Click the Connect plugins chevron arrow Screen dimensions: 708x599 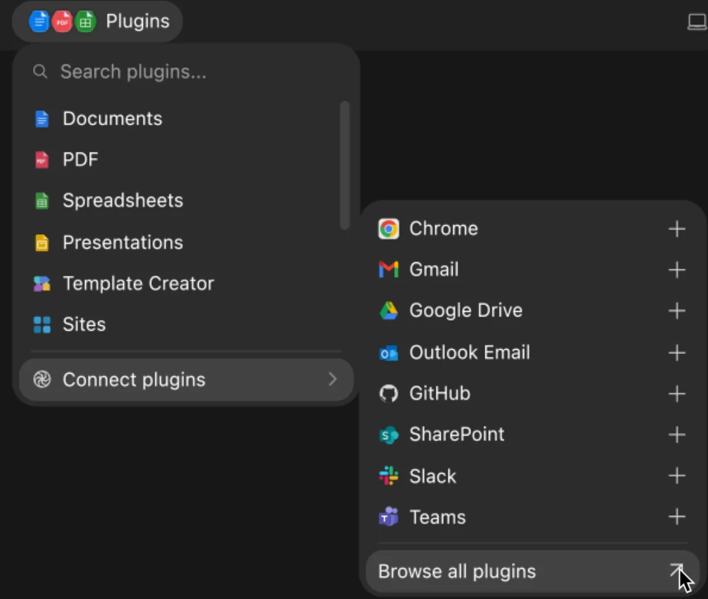point(332,379)
